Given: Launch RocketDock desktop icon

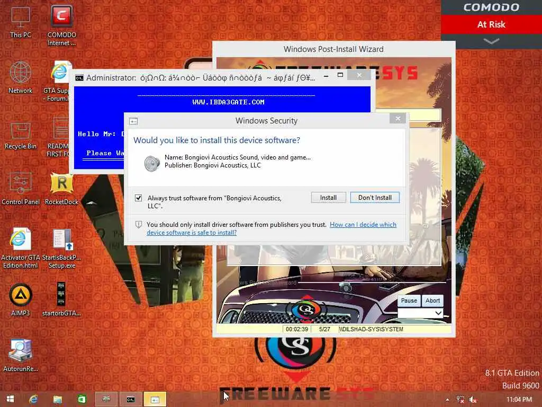Looking at the screenshot, I should pos(61,189).
